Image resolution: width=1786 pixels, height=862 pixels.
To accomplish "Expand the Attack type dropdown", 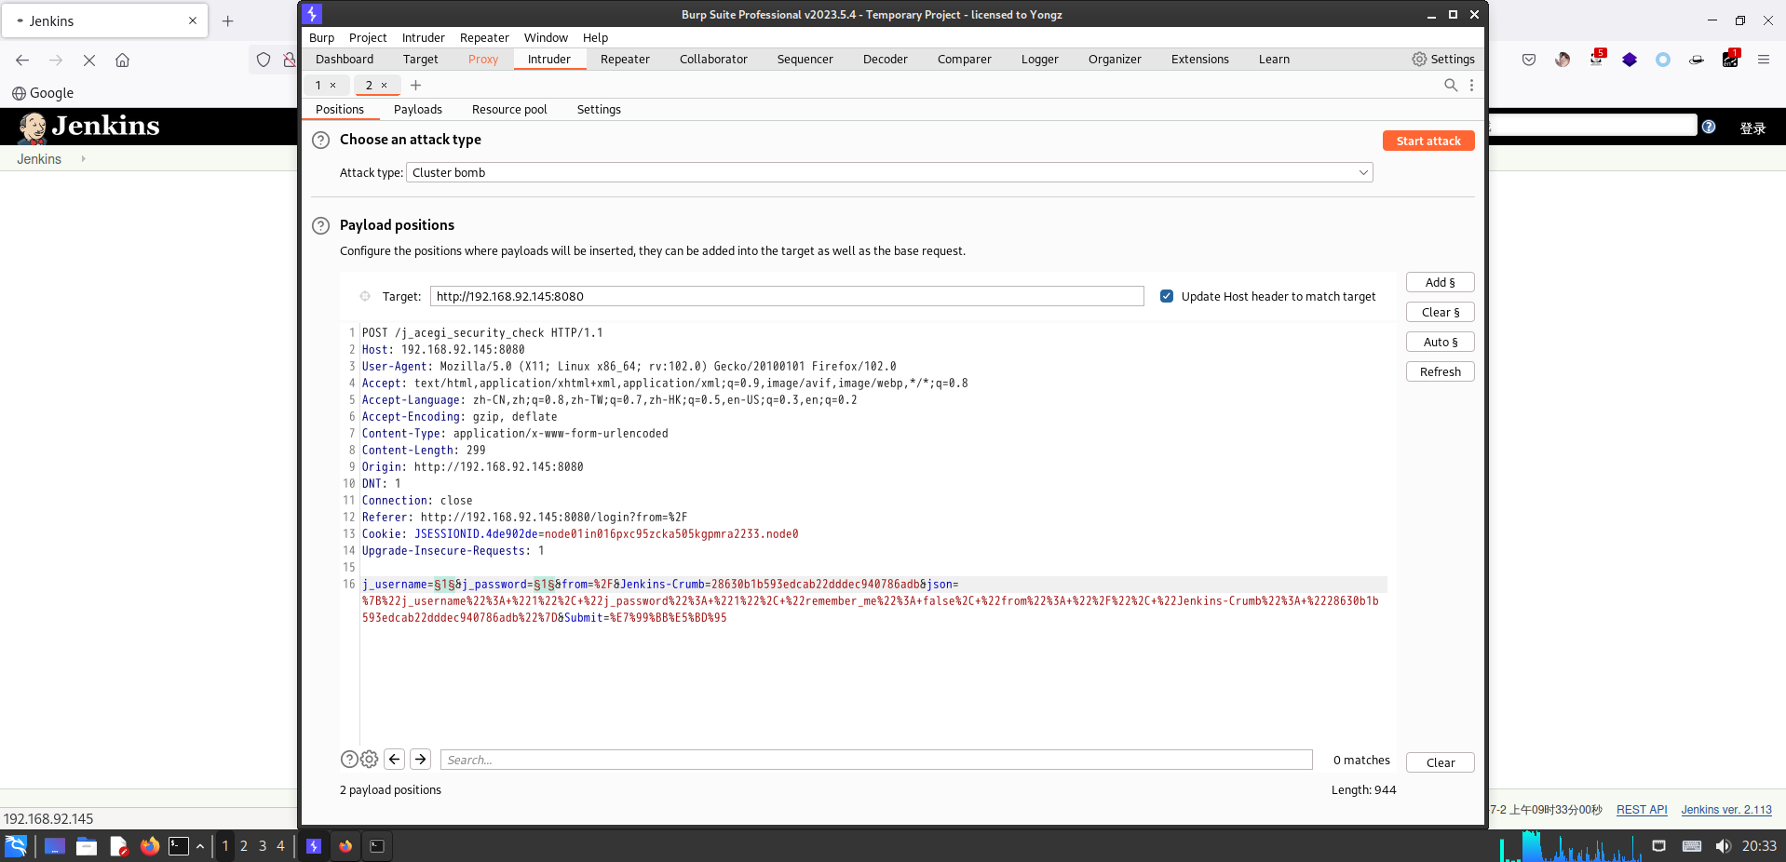I will (1362, 172).
